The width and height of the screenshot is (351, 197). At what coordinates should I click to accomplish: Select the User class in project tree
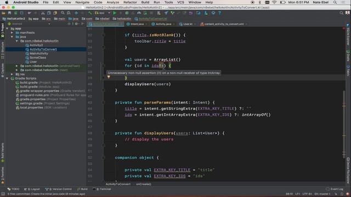pyautogui.click(x=33, y=62)
